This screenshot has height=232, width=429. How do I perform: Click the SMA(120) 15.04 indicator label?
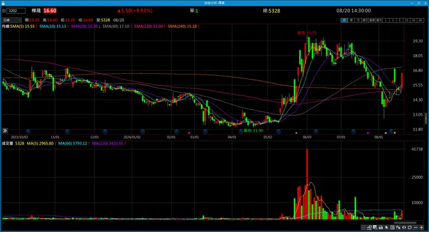148,26
